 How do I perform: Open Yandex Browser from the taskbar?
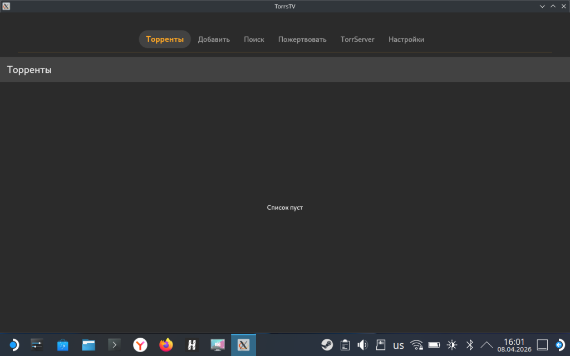click(140, 345)
